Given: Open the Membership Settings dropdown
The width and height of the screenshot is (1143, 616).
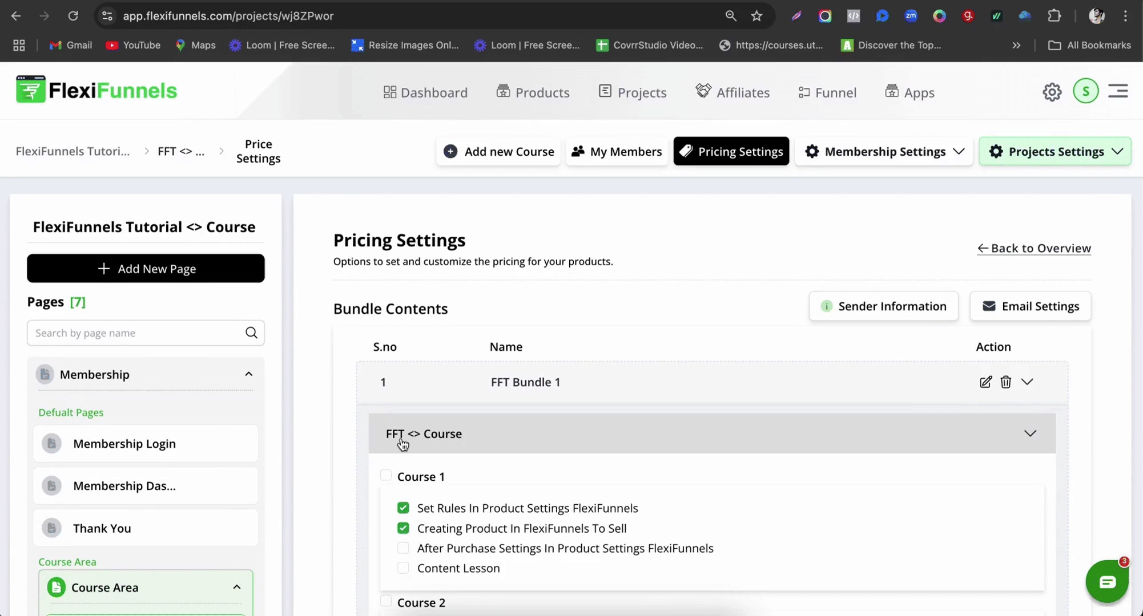Looking at the screenshot, I should pyautogui.click(x=884, y=152).
